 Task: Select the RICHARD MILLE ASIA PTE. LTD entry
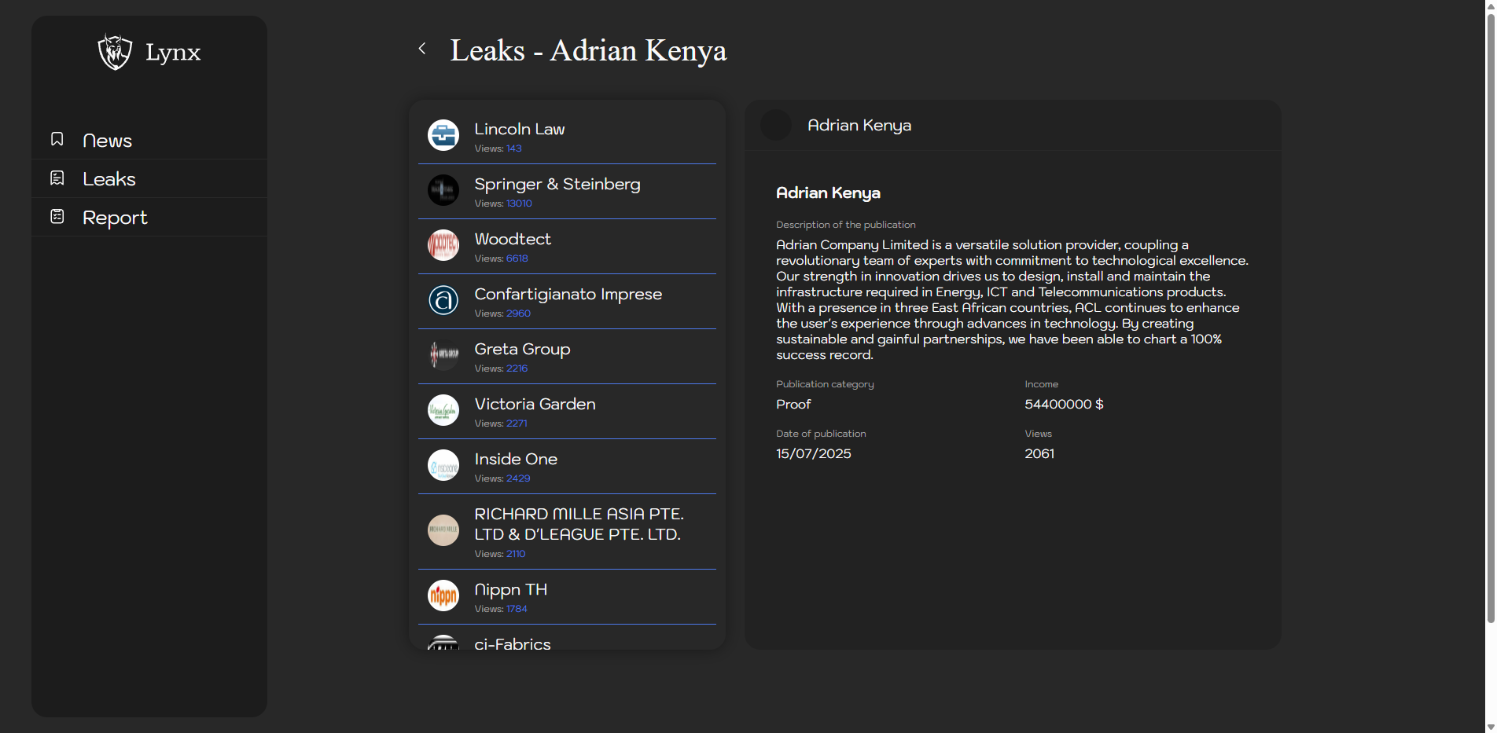point(579,524)
